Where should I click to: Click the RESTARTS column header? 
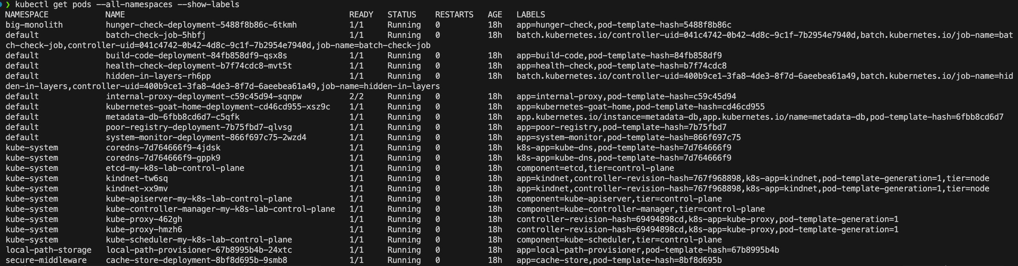pos(454,15)
